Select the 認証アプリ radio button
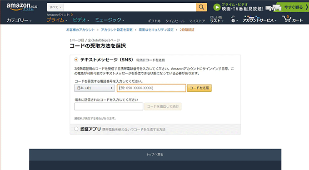 pos(76,129)
